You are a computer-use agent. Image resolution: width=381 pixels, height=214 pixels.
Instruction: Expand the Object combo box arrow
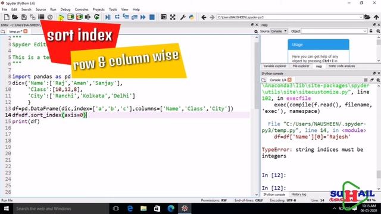[365, 31]
